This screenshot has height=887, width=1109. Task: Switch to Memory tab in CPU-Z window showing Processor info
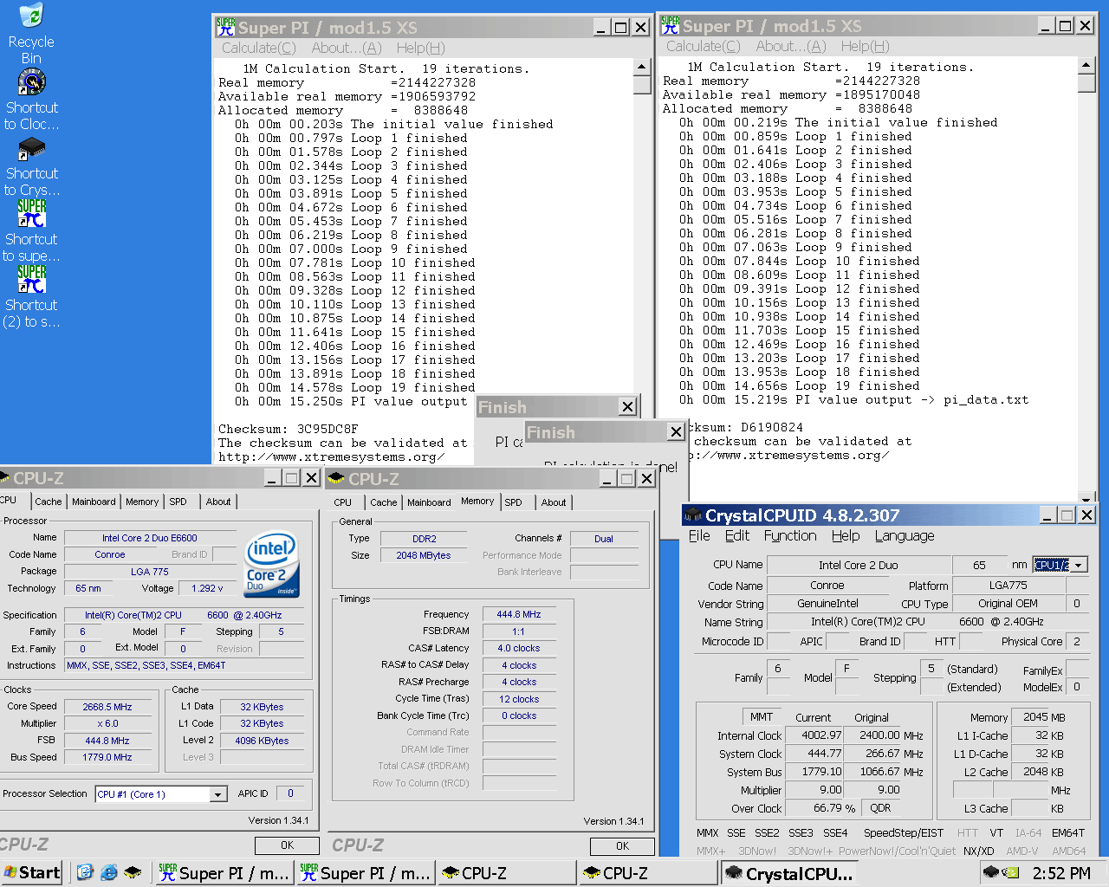click(142, 502)
